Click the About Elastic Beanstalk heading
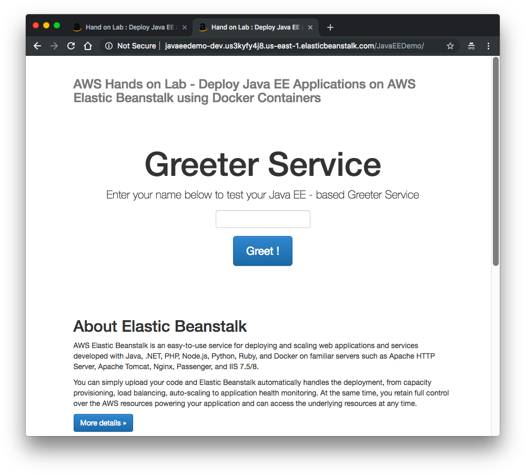Viewport: 525px width, 475px height. (160, 326)
